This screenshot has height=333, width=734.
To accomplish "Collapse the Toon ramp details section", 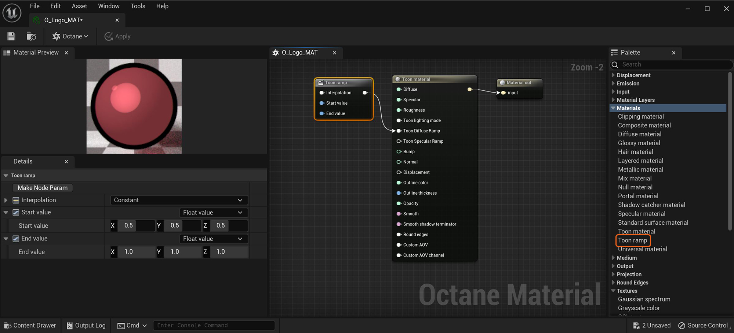I will tap(6, 176).
